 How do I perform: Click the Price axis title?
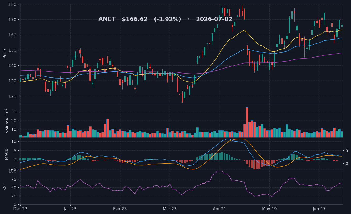(5, 54)
